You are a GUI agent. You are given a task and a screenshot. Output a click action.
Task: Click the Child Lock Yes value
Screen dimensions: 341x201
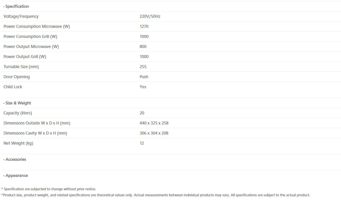(x=143, y=87)
